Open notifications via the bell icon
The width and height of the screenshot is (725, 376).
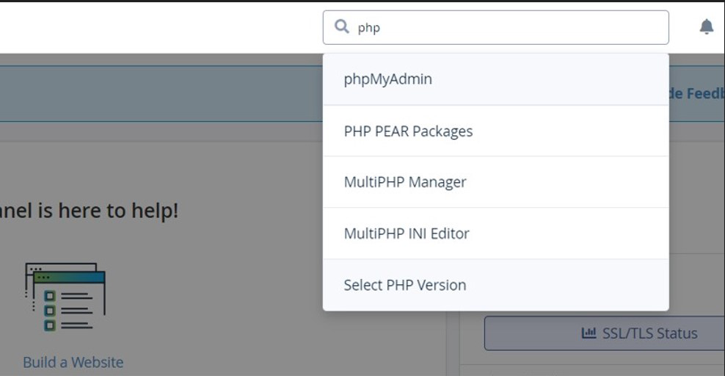pyautogui.click(x=706, y=27)
